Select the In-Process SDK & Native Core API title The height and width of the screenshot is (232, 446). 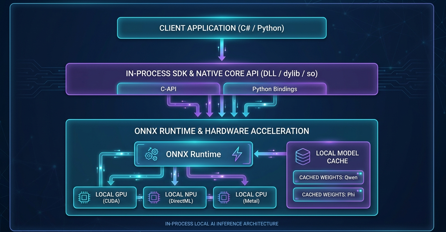[x=222, y=74]
